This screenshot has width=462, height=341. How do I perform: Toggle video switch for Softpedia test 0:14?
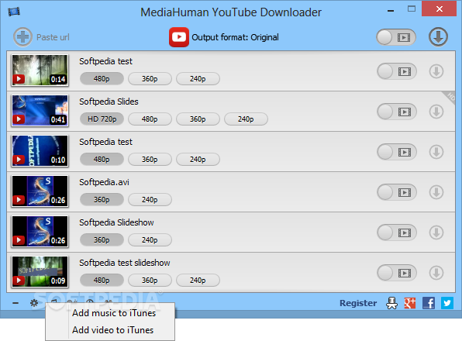point(397,71)
